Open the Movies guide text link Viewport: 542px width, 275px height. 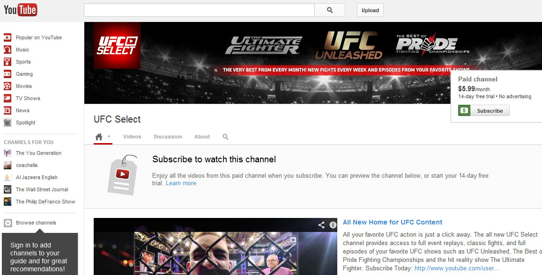pos(23,86)
